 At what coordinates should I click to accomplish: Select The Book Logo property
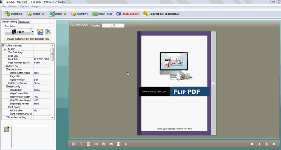tap(16, 52)
